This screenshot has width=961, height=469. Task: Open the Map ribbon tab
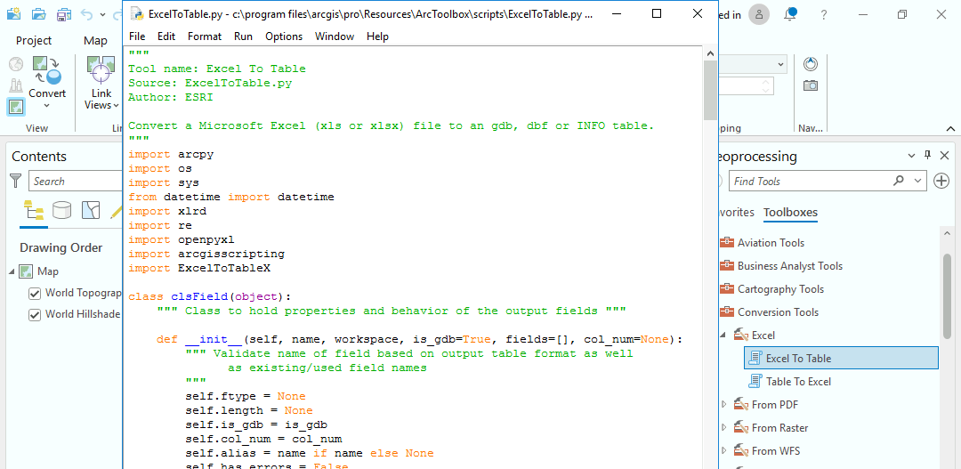click(95, 40)
